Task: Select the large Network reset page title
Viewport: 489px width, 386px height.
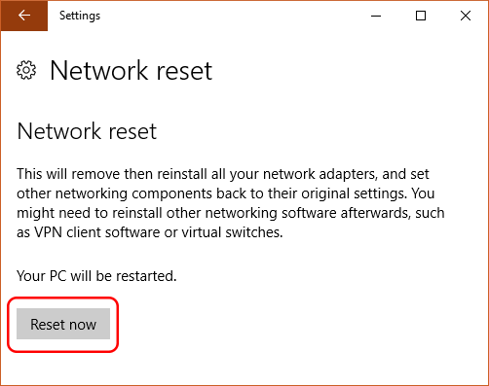Action: pos(132,70)
